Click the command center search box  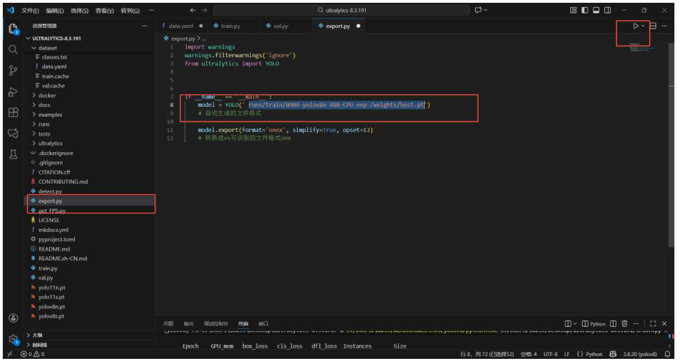point(341,10)
